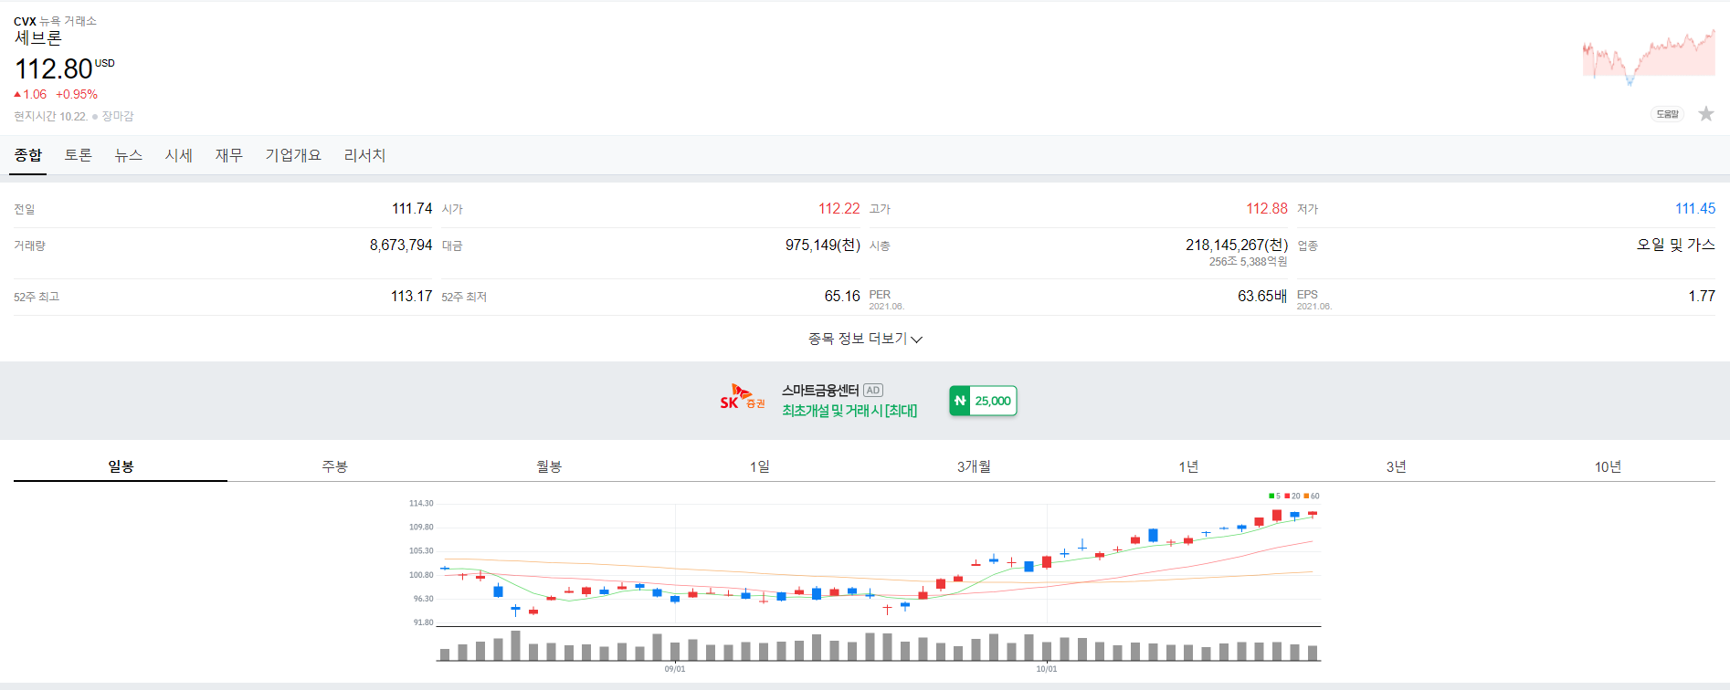Show the 3개월 chart
The image size is (1730, 690).
[x=974, y=466]
